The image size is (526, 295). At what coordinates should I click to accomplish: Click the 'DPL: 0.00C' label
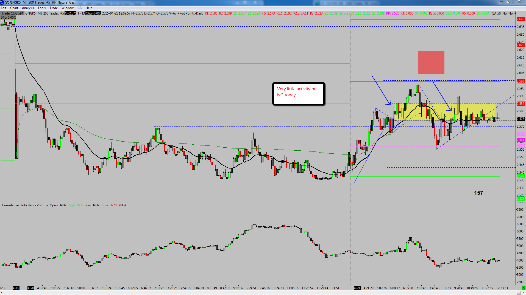(8, 18)
